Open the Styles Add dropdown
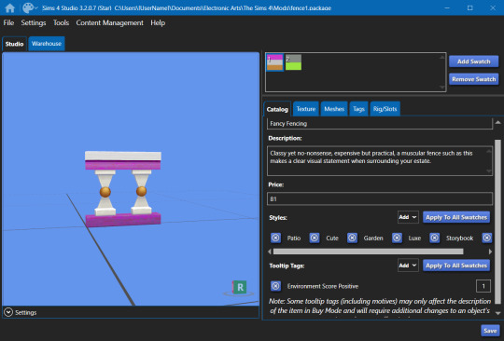The width and height of the screenshot is (504, 341). point(408,217)
